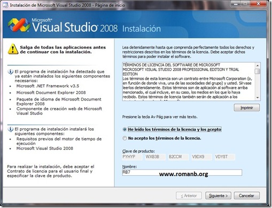The image size is (272, 208).
Task: Click the info icon beside detected components
Action: click(x=10, y=72)
